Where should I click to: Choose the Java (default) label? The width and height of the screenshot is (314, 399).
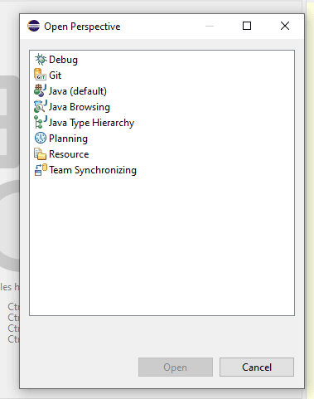pos(78,91)
